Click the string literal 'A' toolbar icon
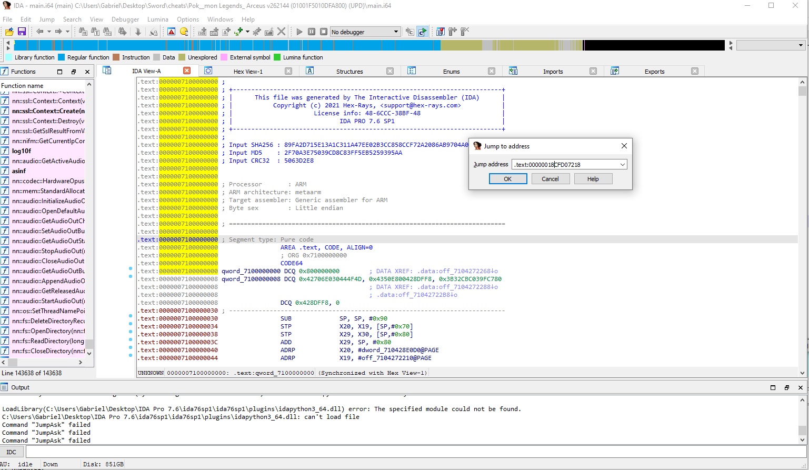Screen dimensions: 809x470 pos(226,32)
